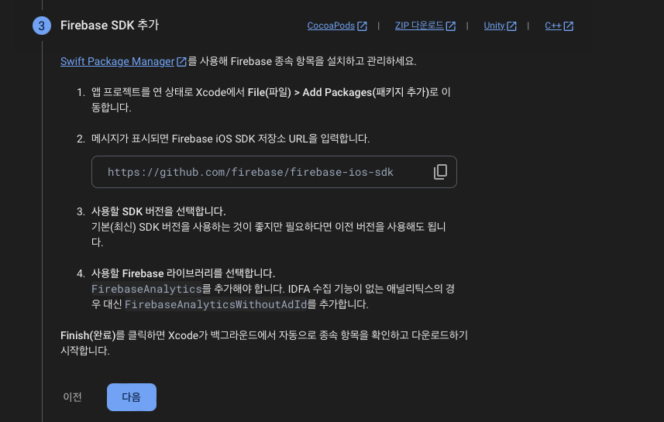Open the ZIP 다운로드 link
The width and height of the screenshot is (664, 422).
(419, 26)
